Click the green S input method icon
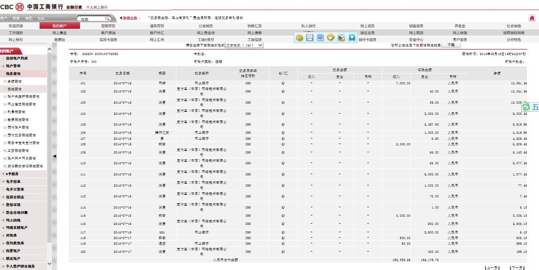 pos(526,107)
